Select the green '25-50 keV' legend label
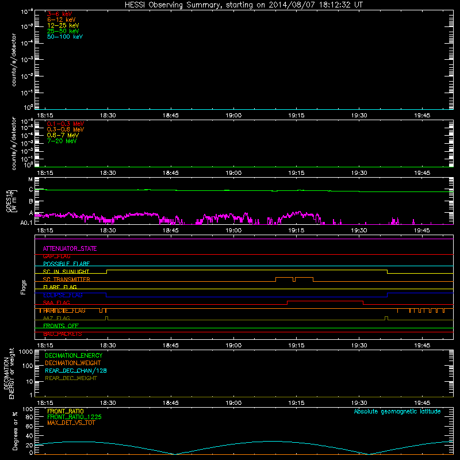This screenshot has height=460, width=460. pos(63,31)
